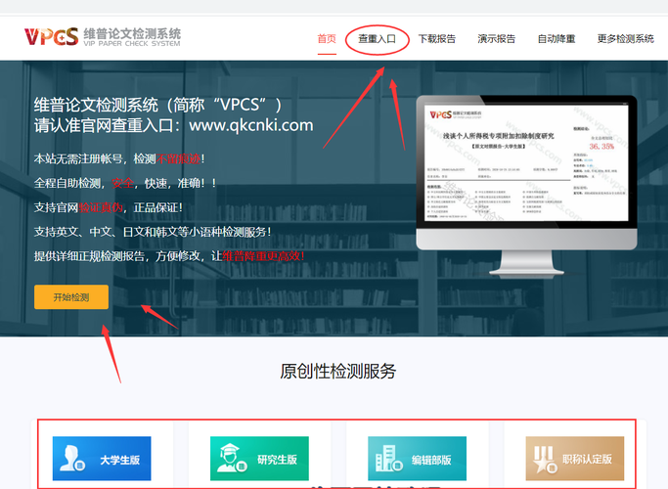
Task: Choose the 职称认定版 detection card
Action: [x=575, y=459]
